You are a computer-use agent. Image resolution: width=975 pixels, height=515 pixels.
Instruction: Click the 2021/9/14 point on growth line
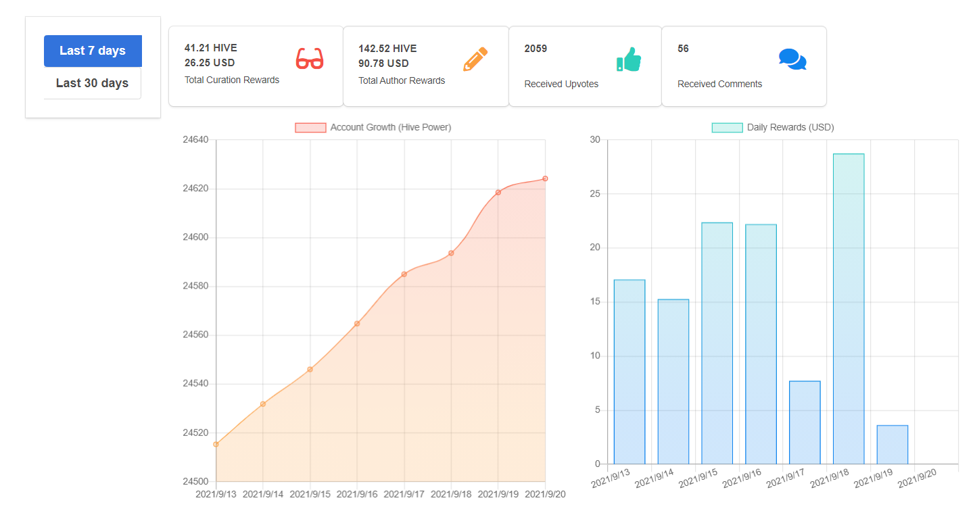[263, 404]
